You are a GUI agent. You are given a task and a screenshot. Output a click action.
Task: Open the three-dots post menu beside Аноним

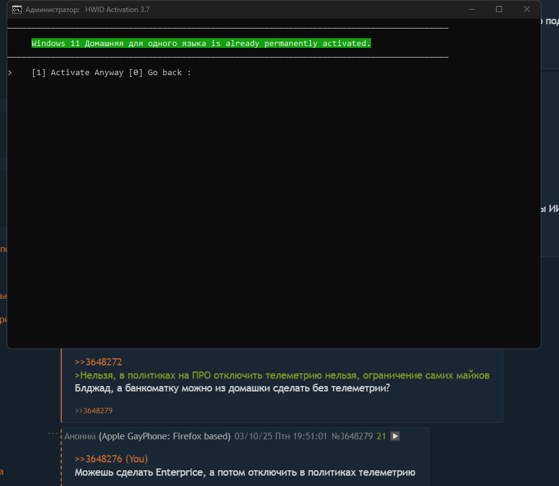[53, 434]
